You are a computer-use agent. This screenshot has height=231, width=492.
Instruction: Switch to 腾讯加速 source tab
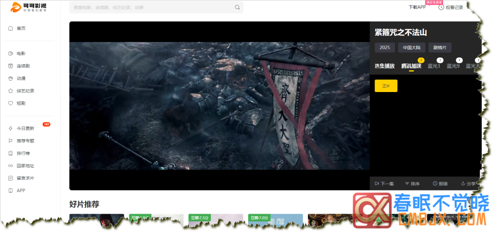click(411, 66)
